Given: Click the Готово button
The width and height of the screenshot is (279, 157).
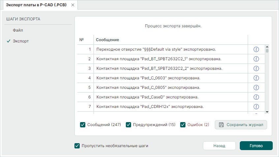Looking at the screenshot, I should point(256,145).
